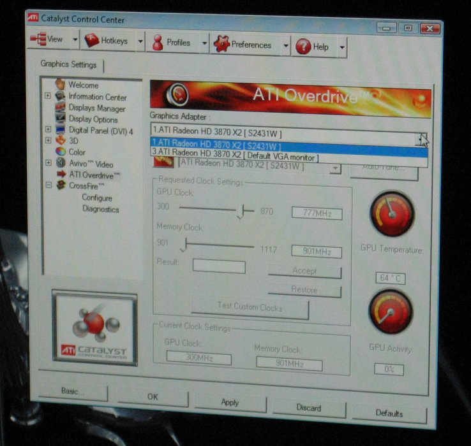Select the Welcome icon in tree

[x=60, y=84]
